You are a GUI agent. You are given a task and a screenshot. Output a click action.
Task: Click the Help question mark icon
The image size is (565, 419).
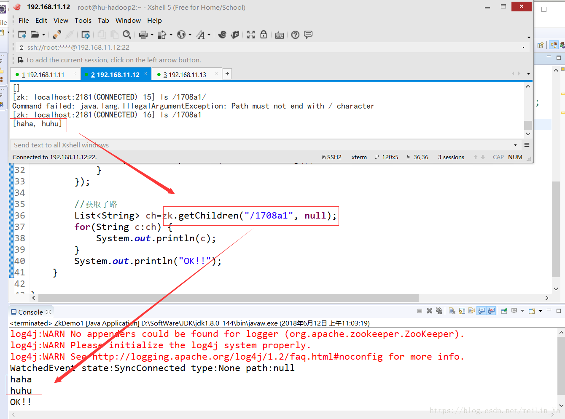296,35
